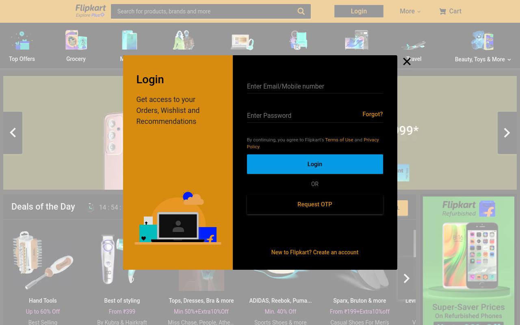Open the Home furniture category icon
Screen dimensions: 520x325
pyautogui.click(x=299, y=40)
